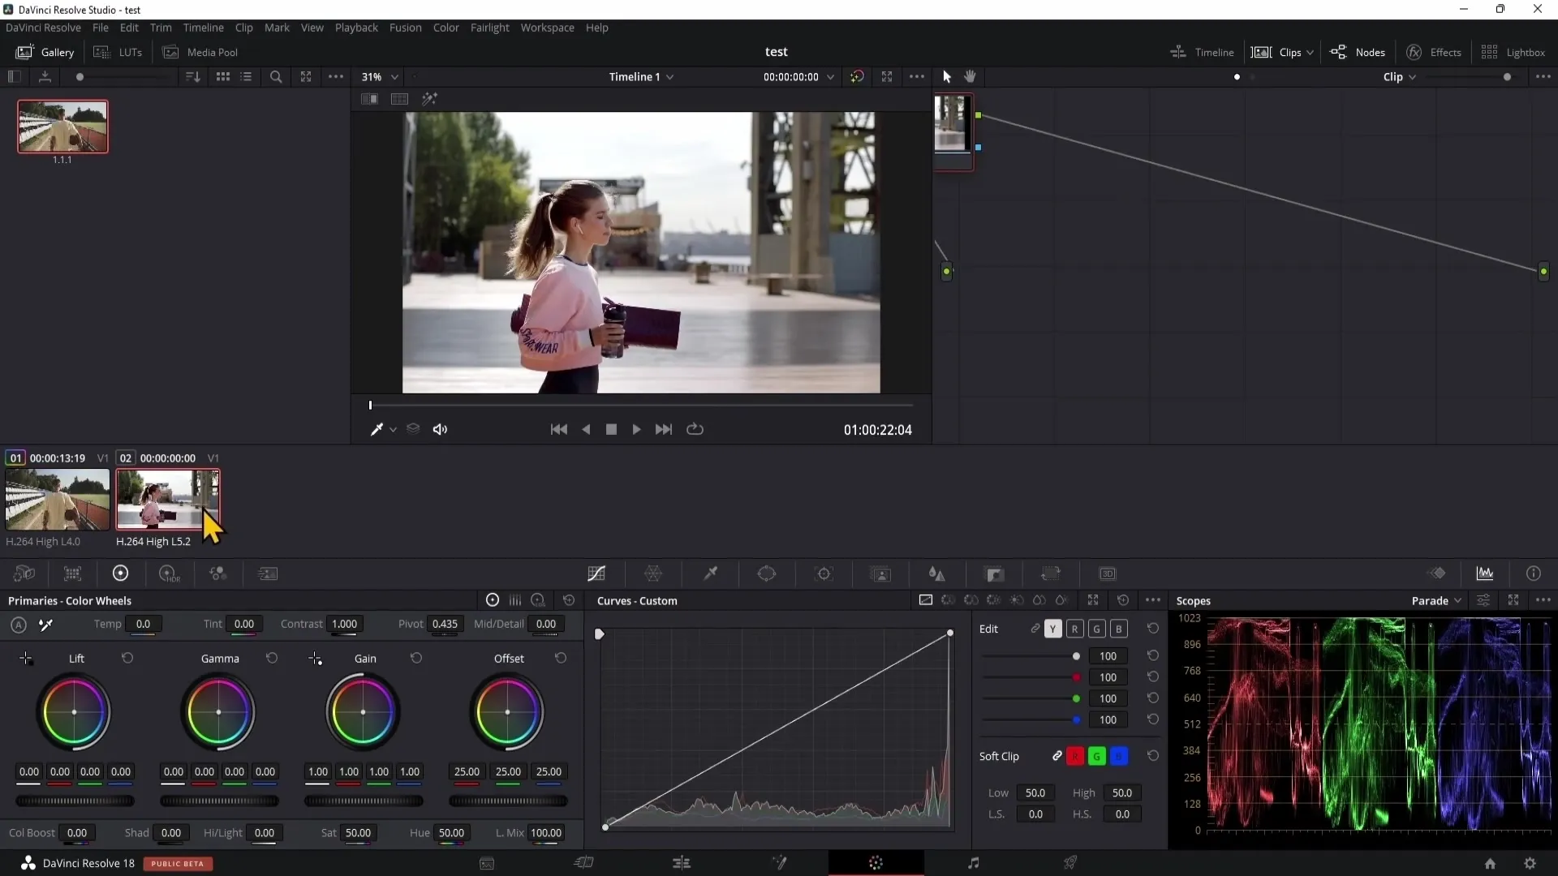Open the Effects library panel
This screenshot has height=876, width=1558.
(1433, 52)
